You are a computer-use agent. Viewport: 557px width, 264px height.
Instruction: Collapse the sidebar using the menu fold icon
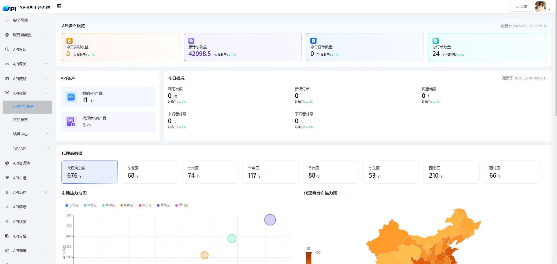[x=59, y=6]
